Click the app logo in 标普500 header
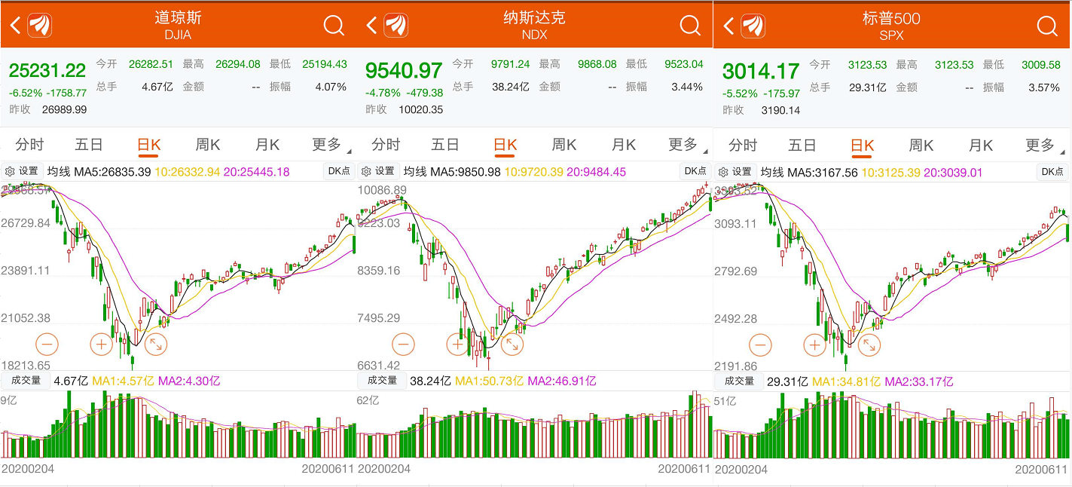This screenshot has height=487, width=1072. [753, 26]
